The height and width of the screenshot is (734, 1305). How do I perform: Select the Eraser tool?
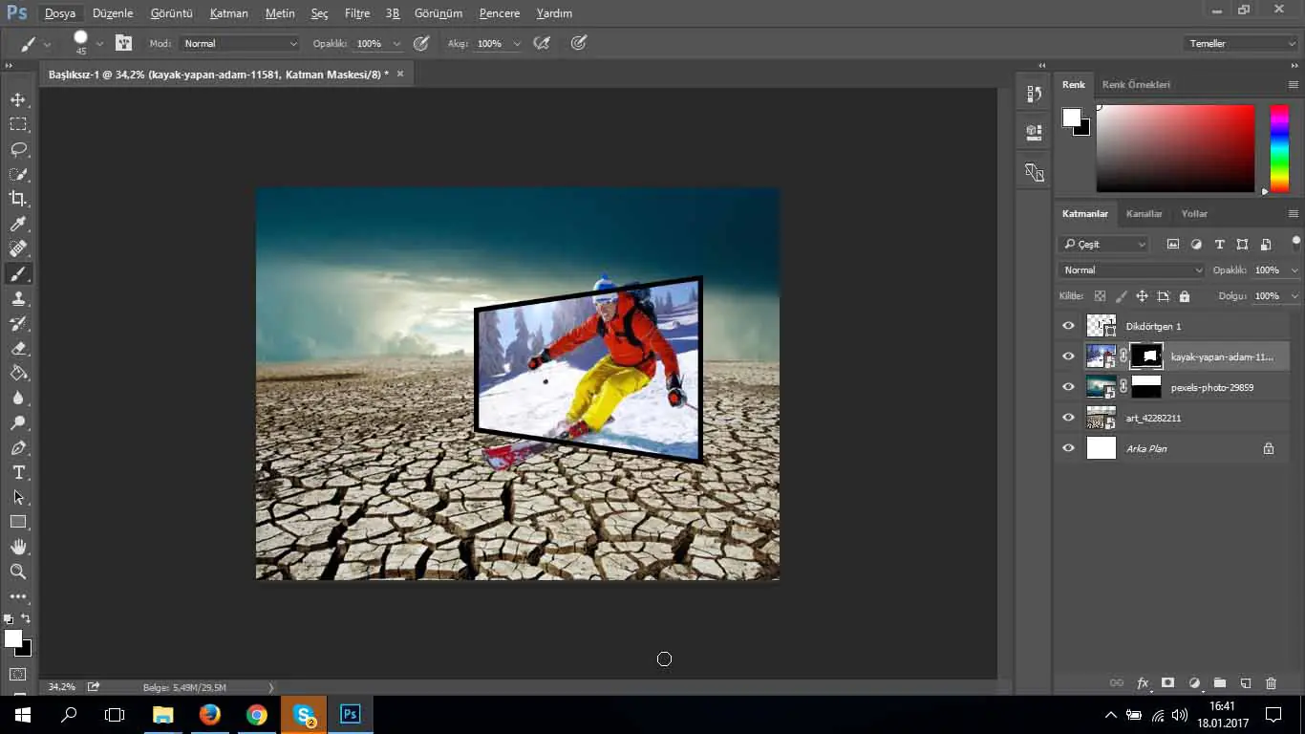pyautogui.click(x=18, y=349)
